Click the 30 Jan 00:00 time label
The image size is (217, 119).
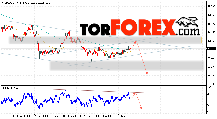pyautogui.click(x=58, y=116)
